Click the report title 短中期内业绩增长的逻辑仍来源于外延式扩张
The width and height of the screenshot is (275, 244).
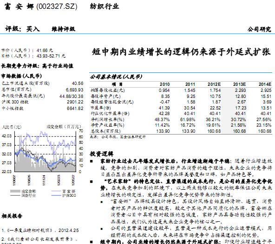tap(181, 52)
